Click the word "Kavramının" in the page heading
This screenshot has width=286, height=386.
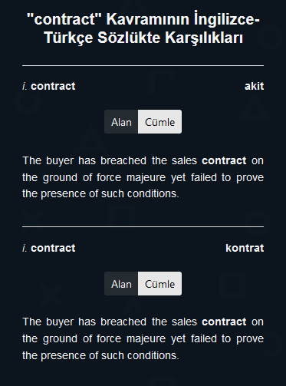[148, 19]
